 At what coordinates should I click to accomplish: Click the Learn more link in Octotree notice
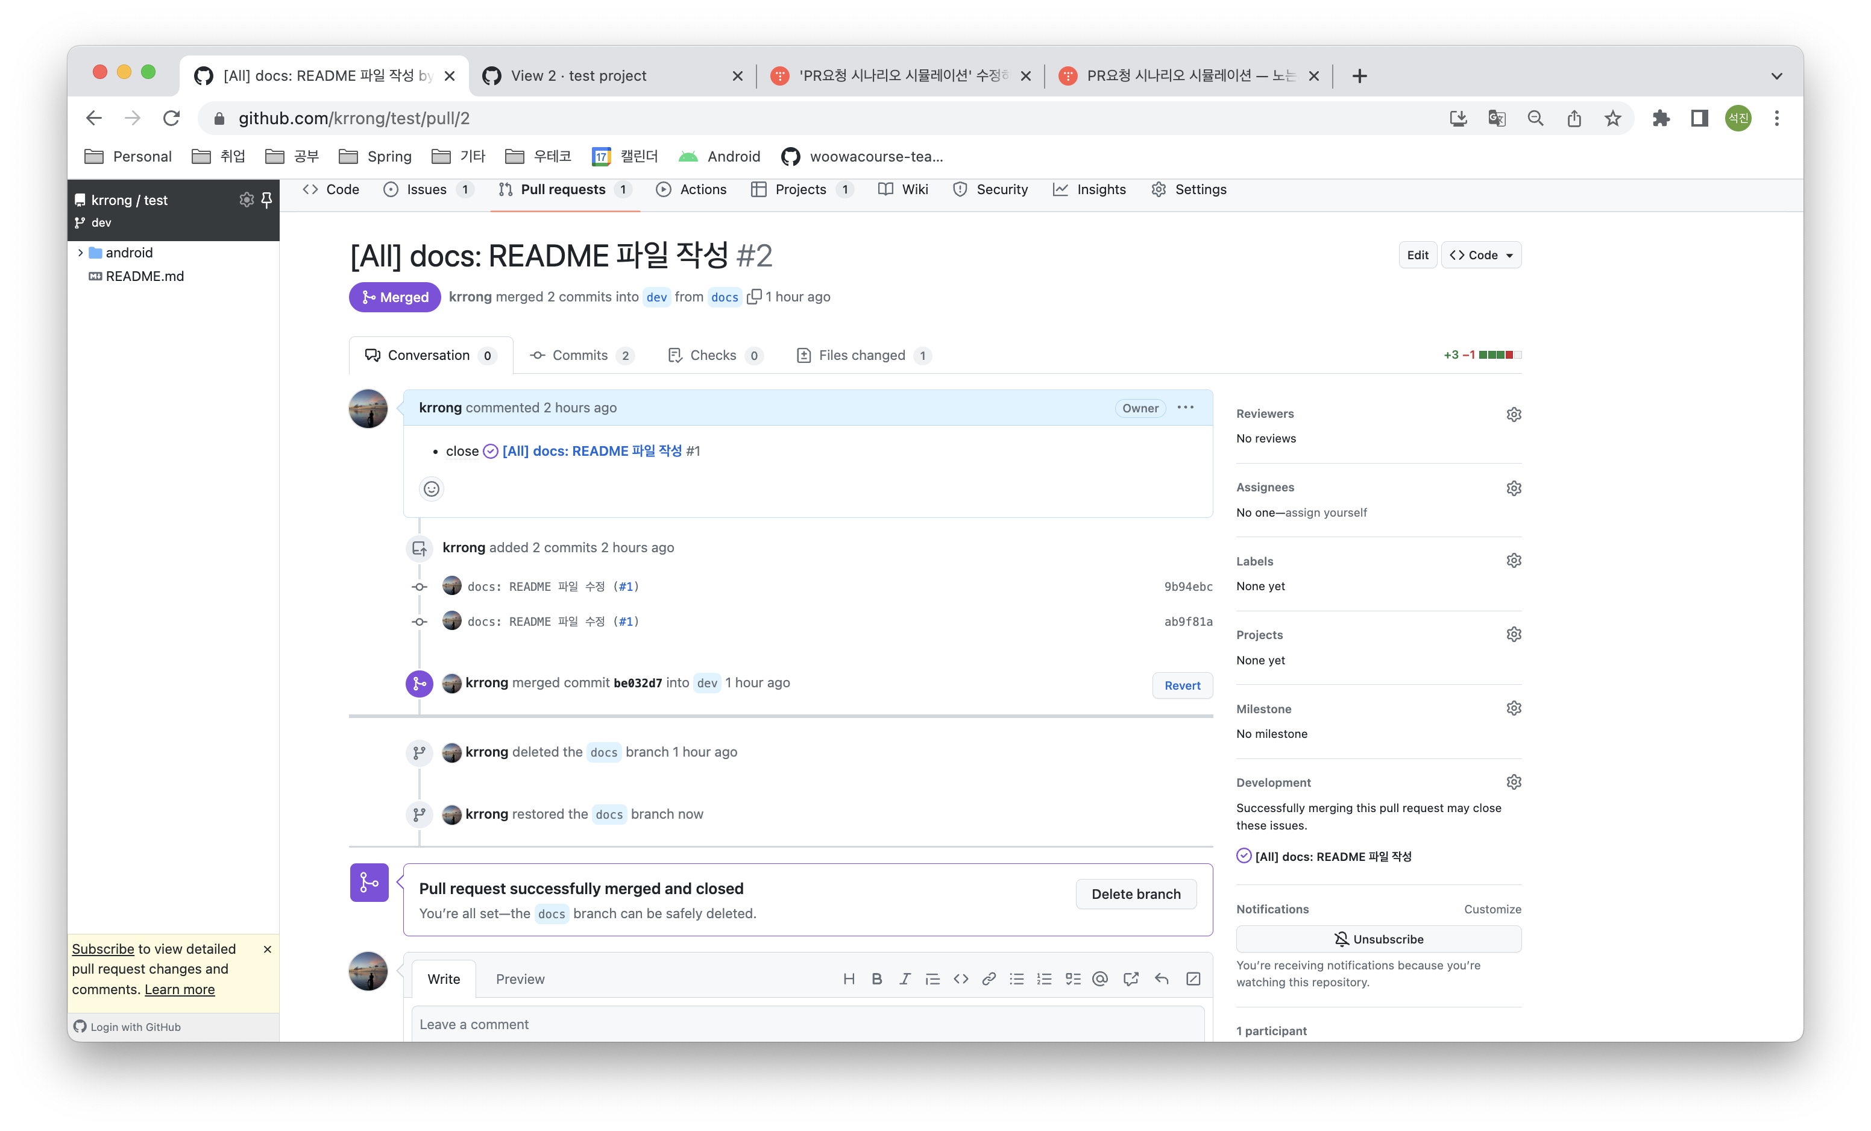(x=179, y=989)
